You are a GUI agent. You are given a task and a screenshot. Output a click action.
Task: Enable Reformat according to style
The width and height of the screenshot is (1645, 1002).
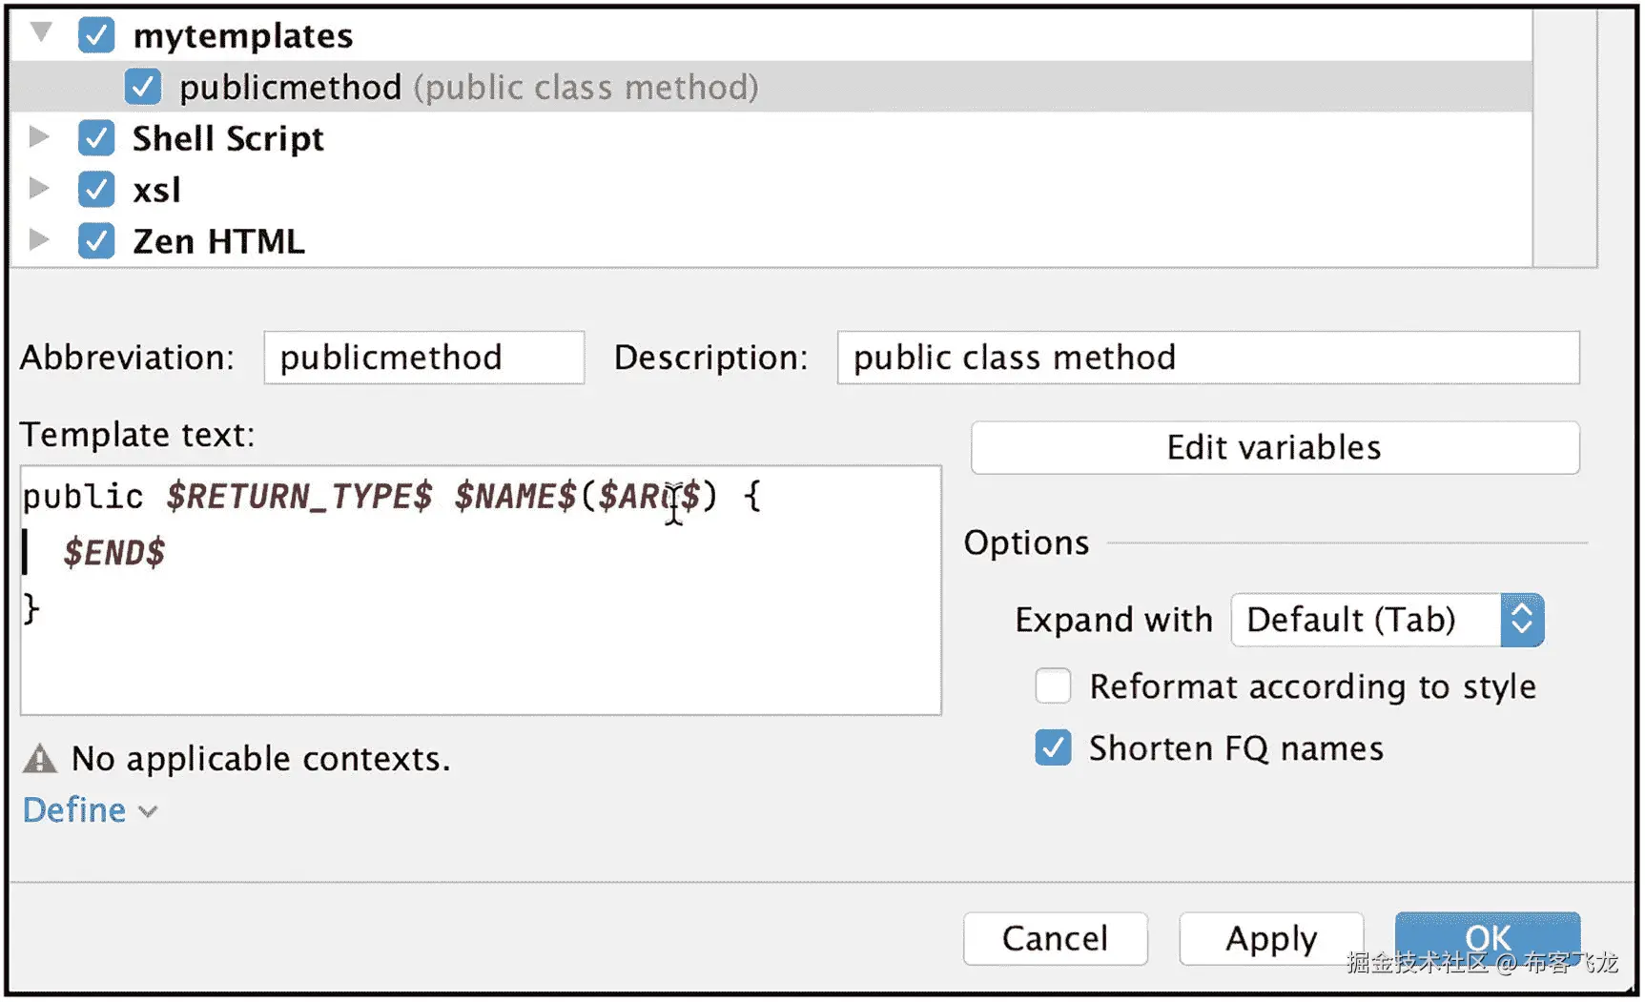click(1053, 686)
